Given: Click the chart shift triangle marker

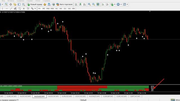Looking at the screenshot, I should (x=150, y=12).
